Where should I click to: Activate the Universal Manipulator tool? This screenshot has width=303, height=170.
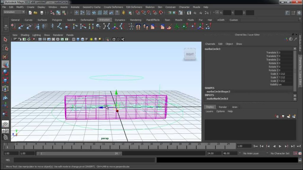coord(5,89)
